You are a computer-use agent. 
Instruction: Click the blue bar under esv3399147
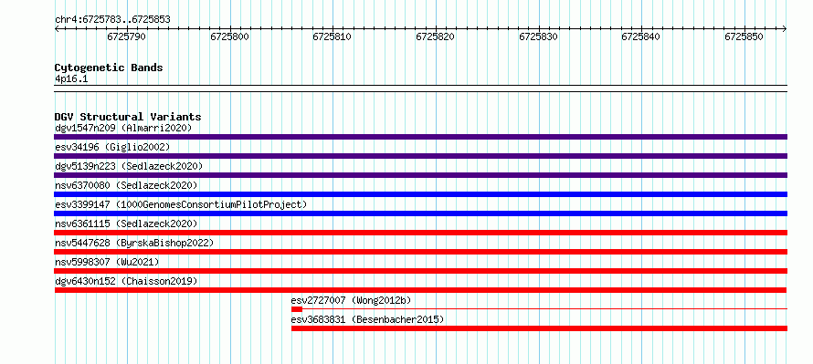(x=420, y=213)
